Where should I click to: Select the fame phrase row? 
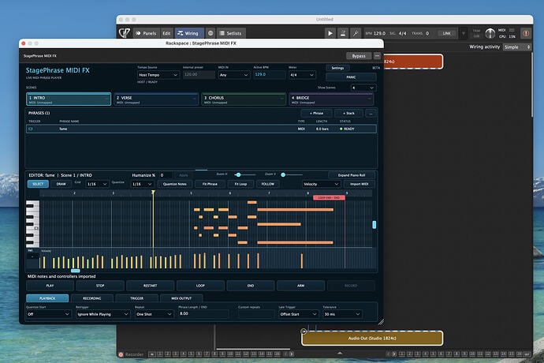click(x=201, y=129)
